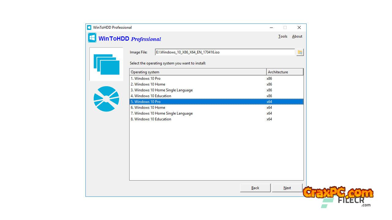
Task: Select the Reinstall Windows stacked-windows icon
Action: point(106,64)
